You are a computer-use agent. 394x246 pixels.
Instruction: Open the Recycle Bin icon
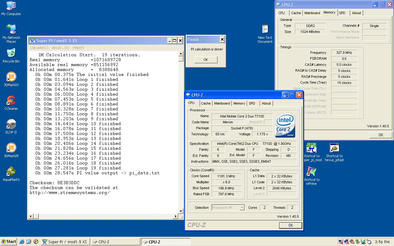coord(11,53)
